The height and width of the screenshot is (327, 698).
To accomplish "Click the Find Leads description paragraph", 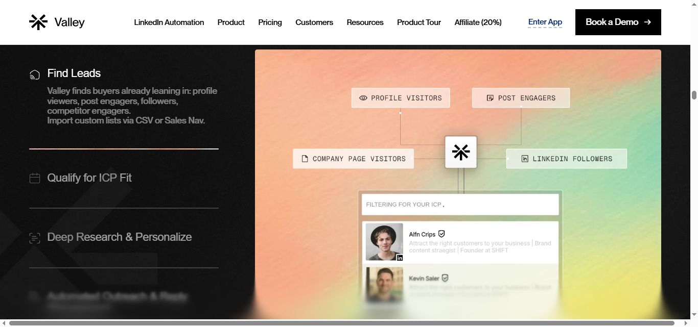I will [132, 106].
